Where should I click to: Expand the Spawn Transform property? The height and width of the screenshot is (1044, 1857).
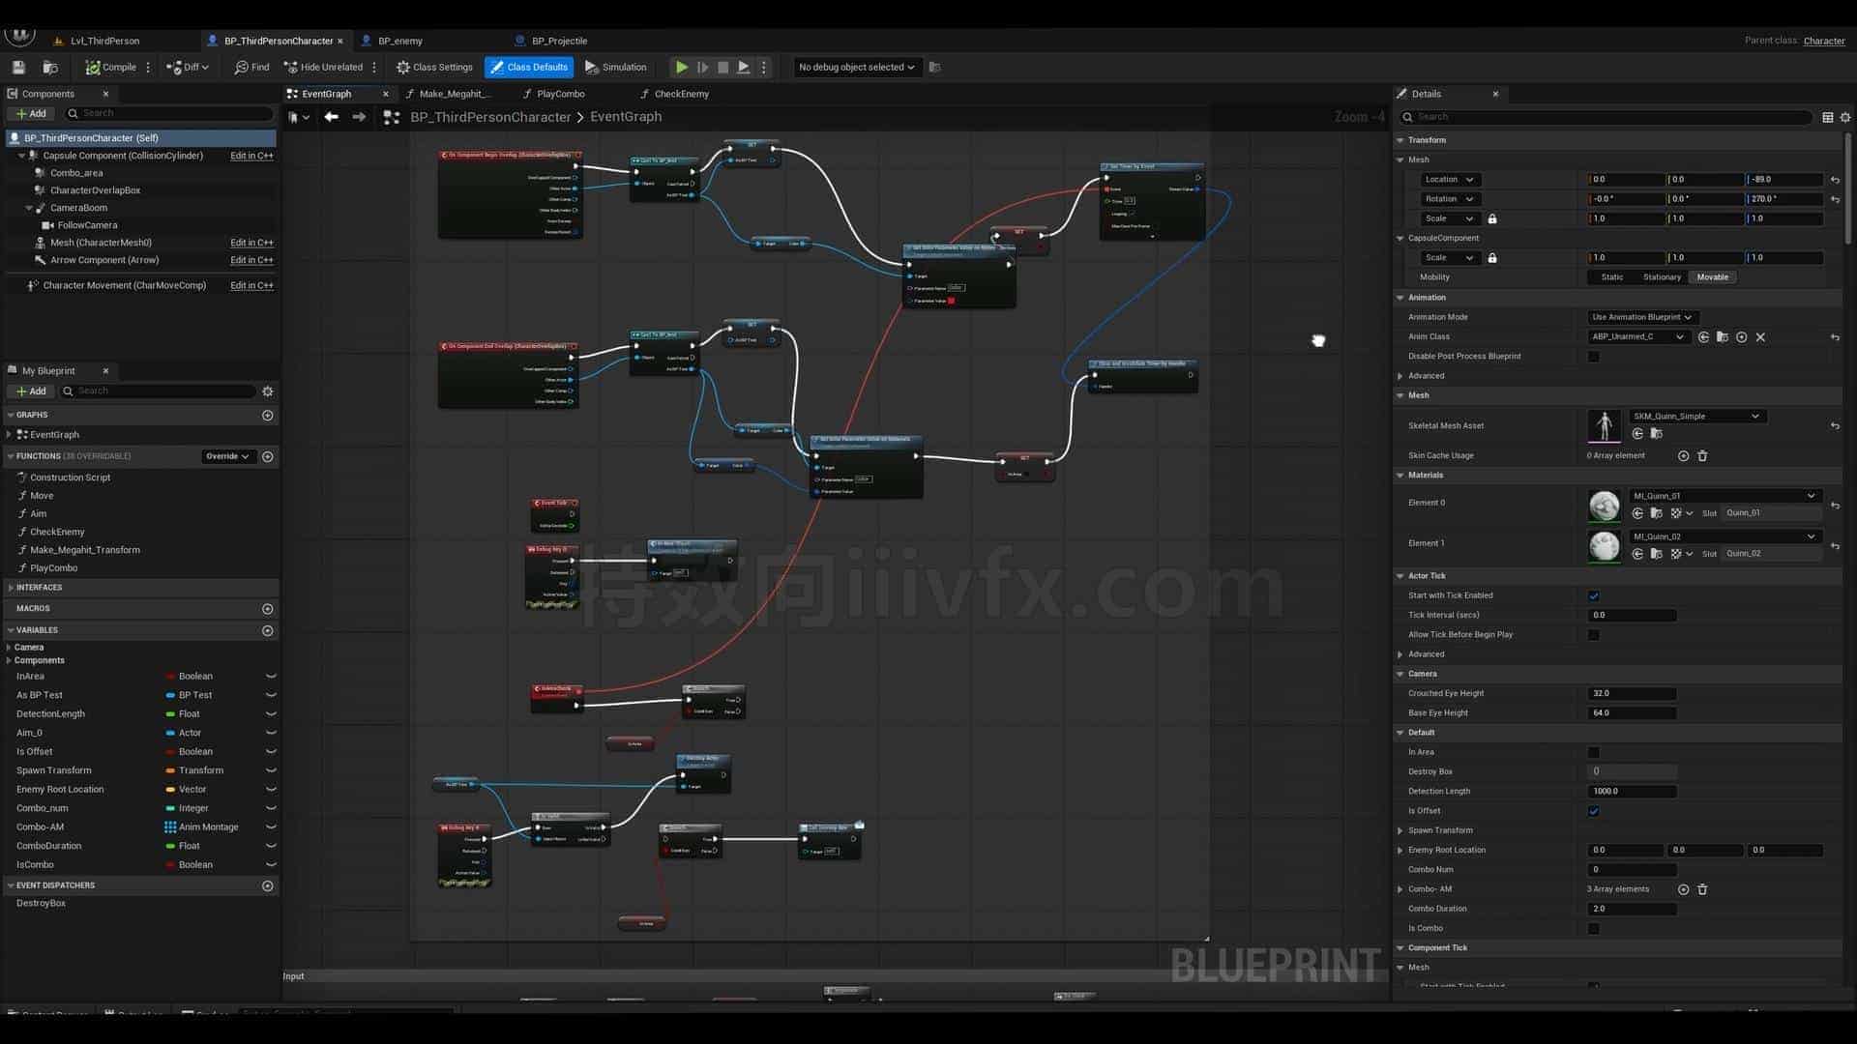point(1400,830)
